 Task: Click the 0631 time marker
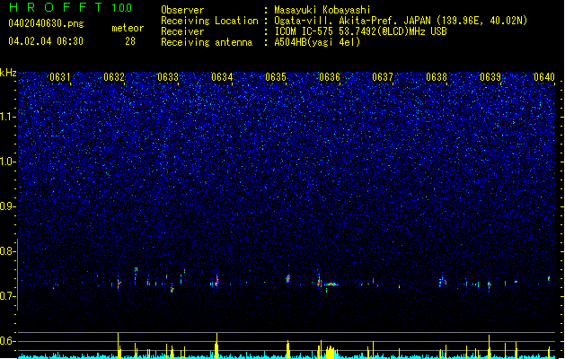(x=60, y=77)
